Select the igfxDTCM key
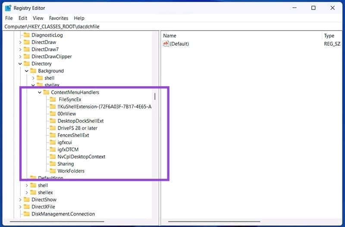This screenshot has height=227, width=345. tap(68, 149)
